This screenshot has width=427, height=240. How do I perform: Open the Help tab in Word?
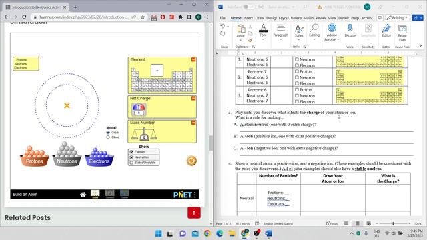[355, 18]
